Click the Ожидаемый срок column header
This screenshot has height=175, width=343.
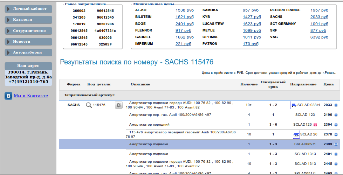pos(273,85)
